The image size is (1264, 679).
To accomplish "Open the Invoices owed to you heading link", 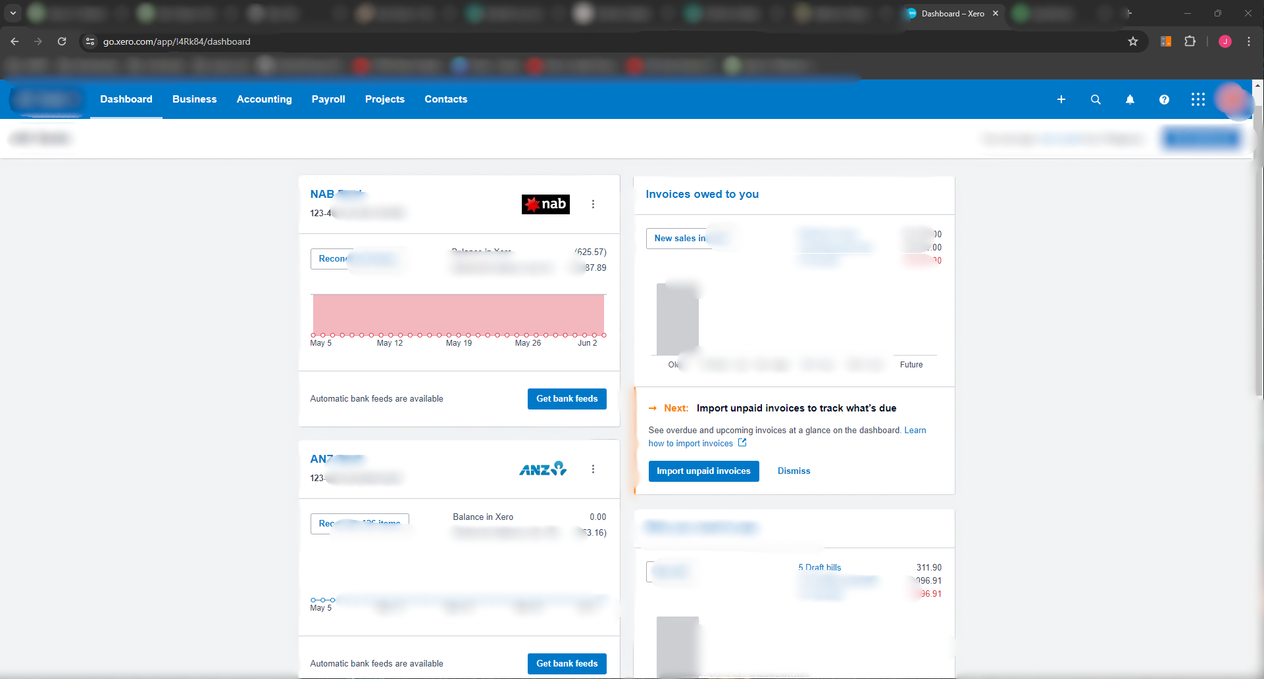I will point(702,195).
